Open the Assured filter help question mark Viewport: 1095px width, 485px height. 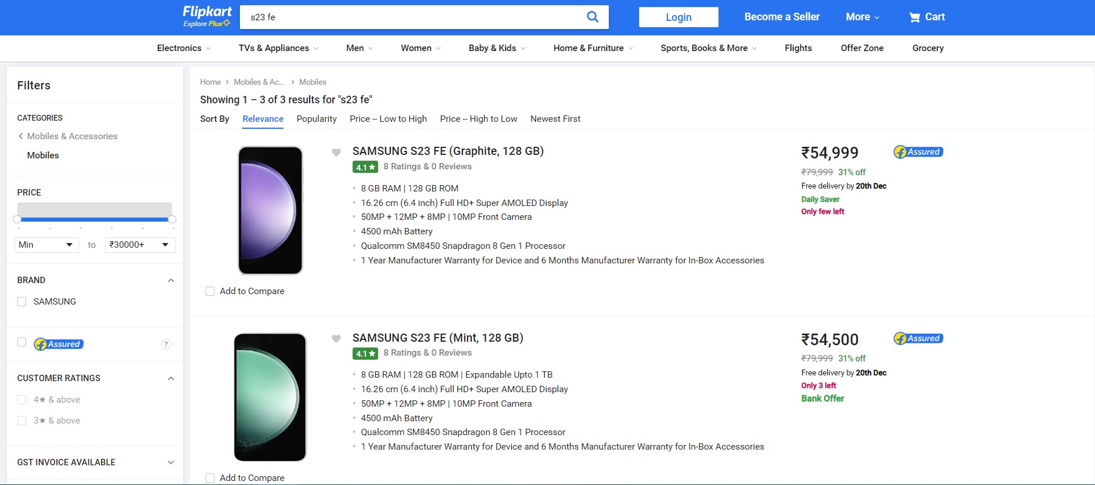click(166, 344)
